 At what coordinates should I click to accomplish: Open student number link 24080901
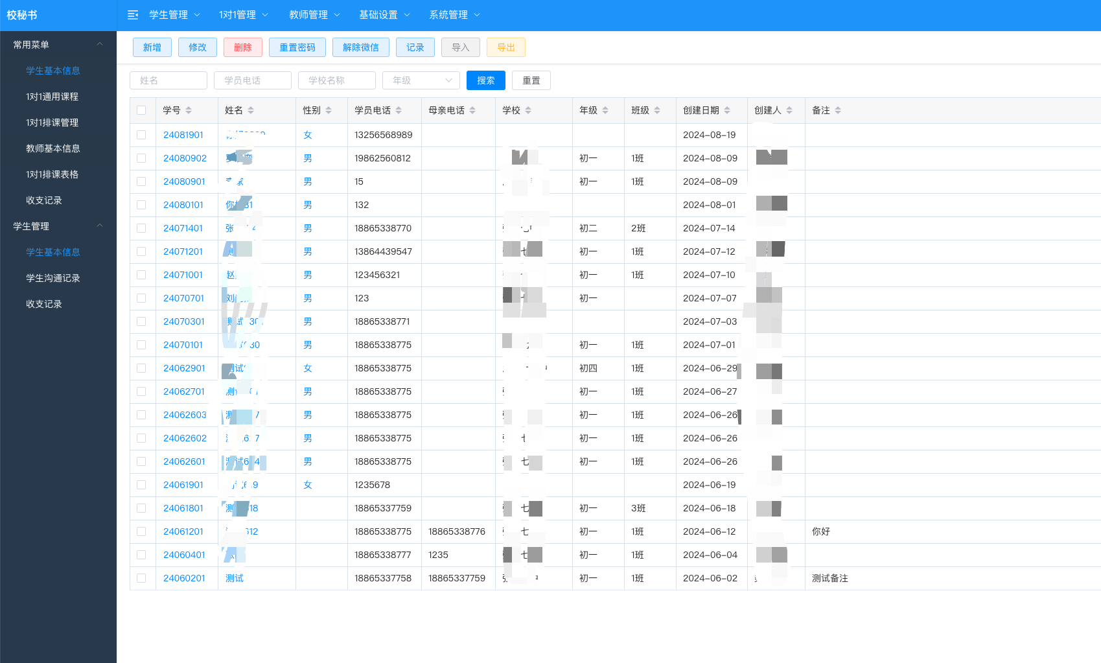click(184, 181)
